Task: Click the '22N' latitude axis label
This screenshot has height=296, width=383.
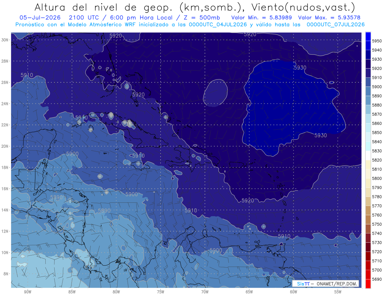Action: (x=5, y=125)
